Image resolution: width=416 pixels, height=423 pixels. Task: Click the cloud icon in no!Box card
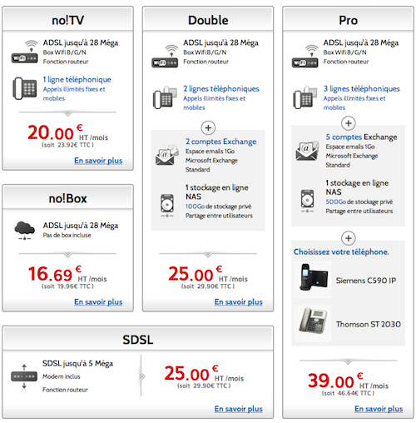(x=25, y=231)
